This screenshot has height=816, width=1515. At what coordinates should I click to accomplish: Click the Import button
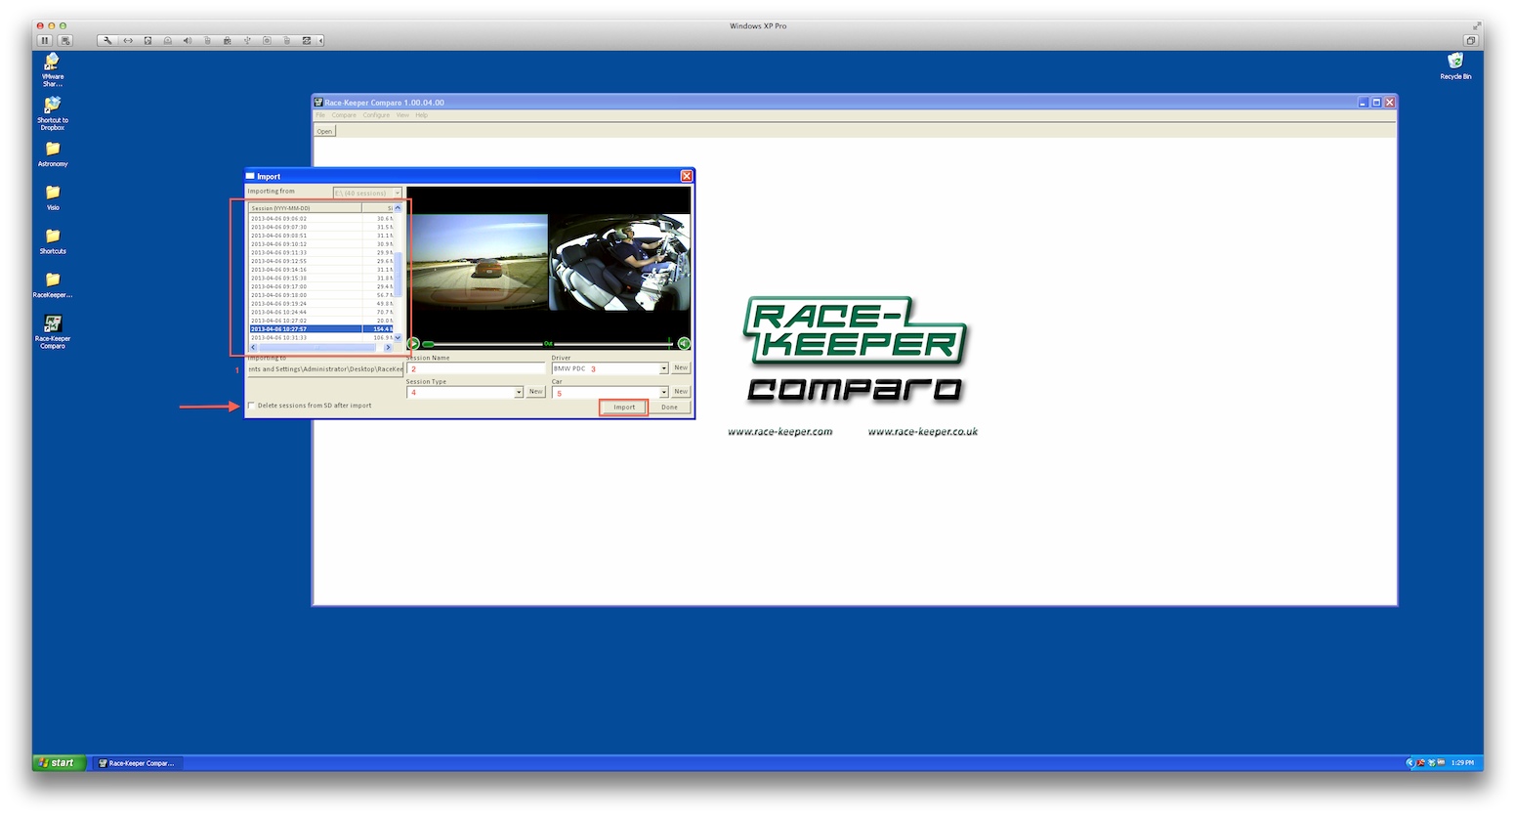624,408
